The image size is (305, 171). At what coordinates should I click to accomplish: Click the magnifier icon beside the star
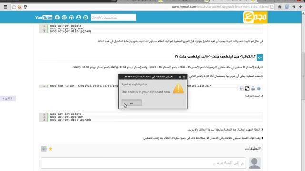pyautogui.click(x=20, y=7)
